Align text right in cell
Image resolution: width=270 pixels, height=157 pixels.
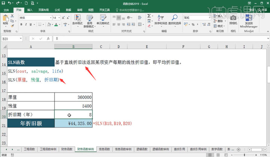click(123, 24)
